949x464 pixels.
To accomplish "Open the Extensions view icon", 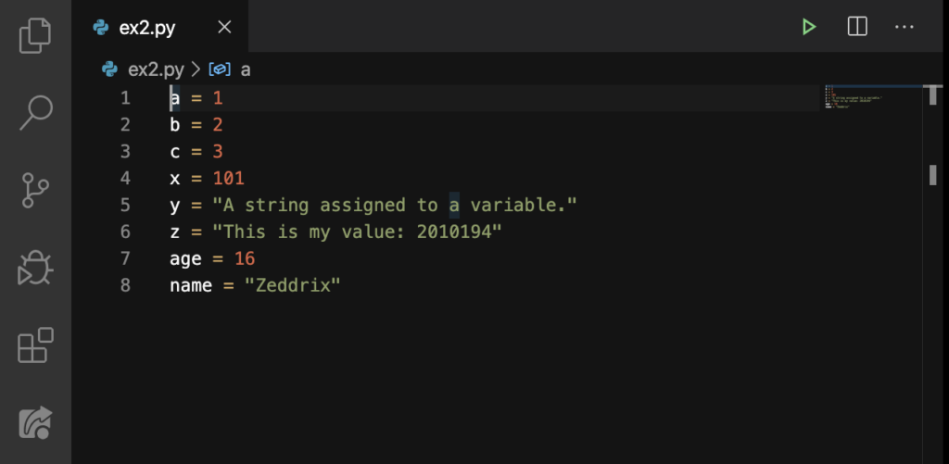I will [35, 345].
